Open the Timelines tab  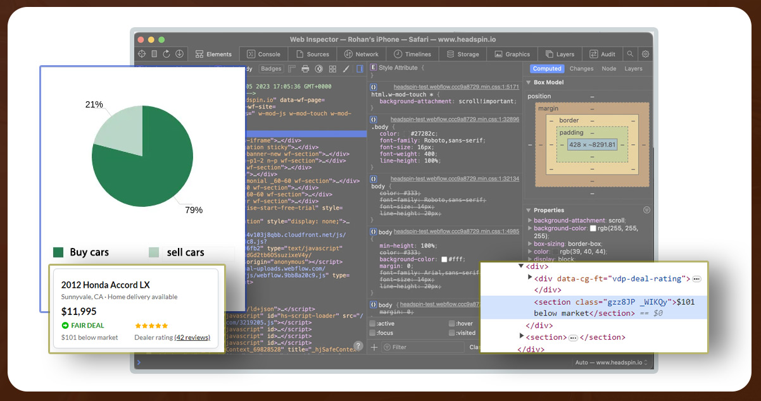coord(412,54)
